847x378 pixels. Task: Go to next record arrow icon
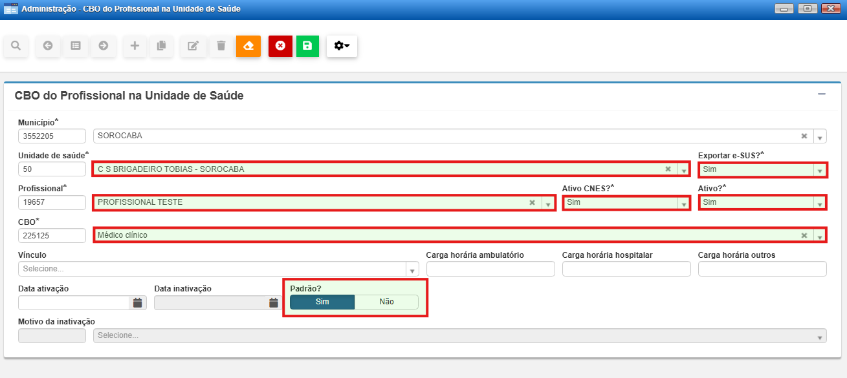coord(104,46)
